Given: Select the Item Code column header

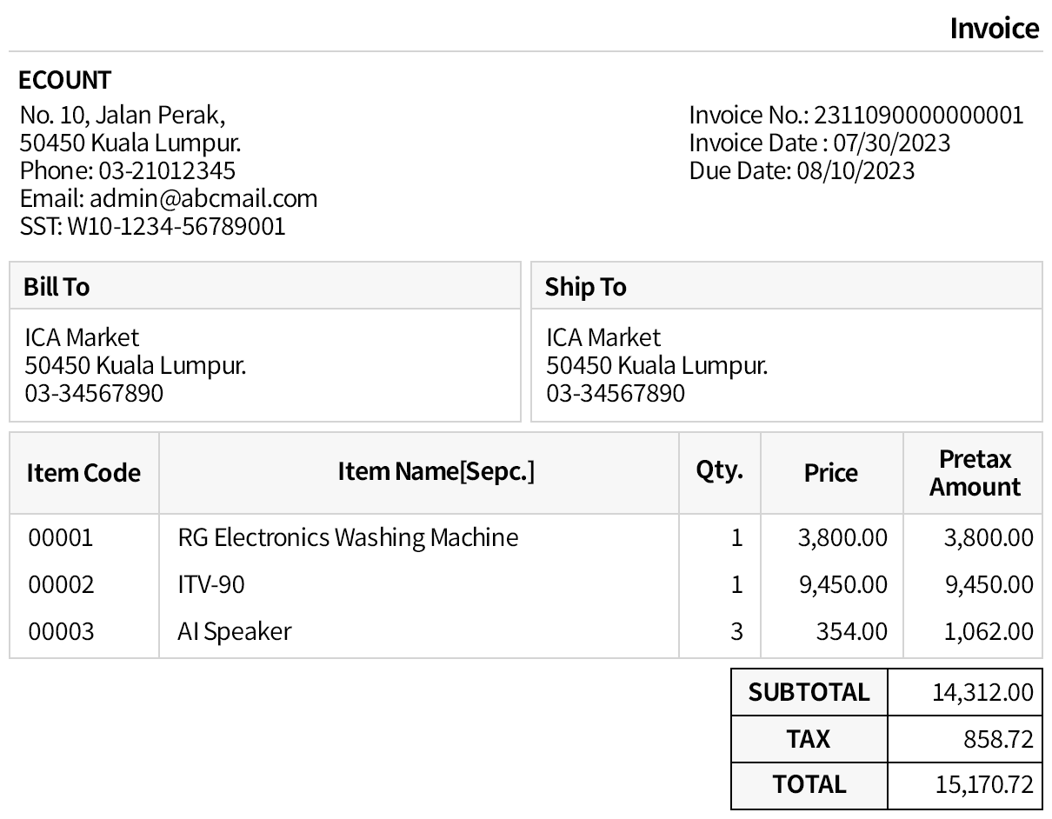Looking at the screenshot, I should tap(83, 473).
